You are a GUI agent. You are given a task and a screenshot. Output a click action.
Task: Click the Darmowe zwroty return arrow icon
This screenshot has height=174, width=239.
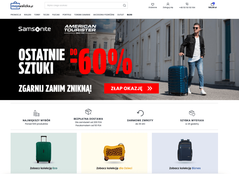140,113
